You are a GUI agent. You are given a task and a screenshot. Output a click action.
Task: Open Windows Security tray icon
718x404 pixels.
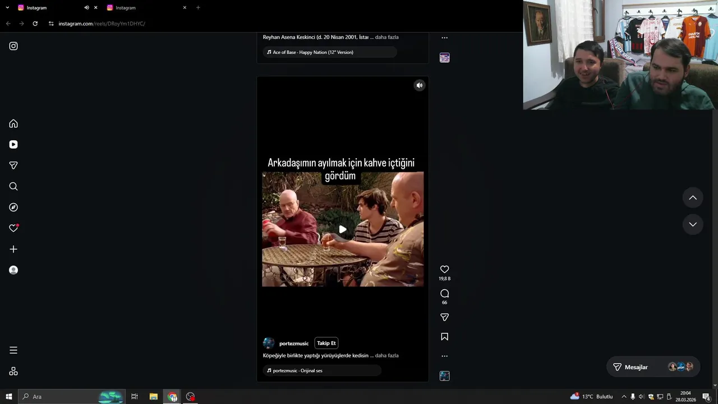click(651, 397)
